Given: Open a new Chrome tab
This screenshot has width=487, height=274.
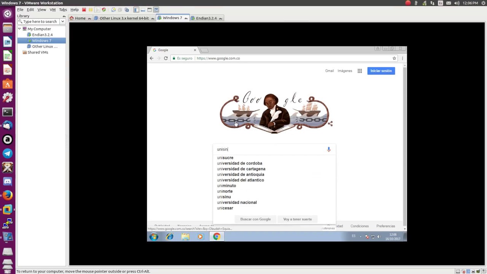Looking at the screenshot, I should click(204, 50).
